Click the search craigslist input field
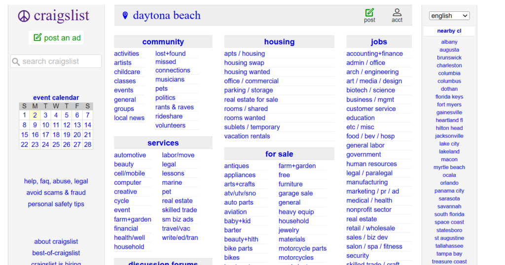 coord(56,61)
